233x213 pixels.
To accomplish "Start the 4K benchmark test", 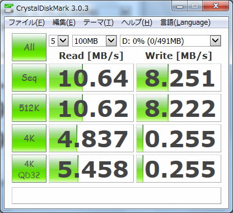I will (x=29, y=138).
